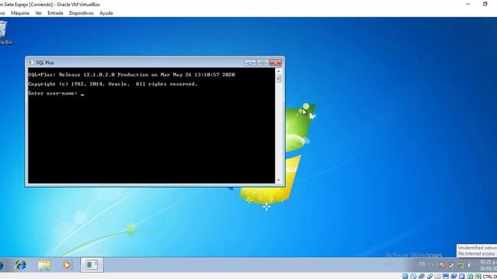Image resolution: width=497 pixels, height=279 pixels.
Task: Open the Action Center red flag icon
Action: tap(443, 265)
